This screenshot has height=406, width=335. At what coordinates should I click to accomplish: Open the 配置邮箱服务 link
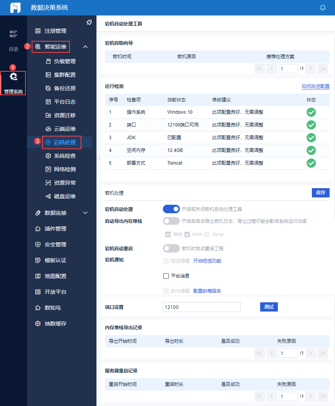tap(207, 291)
